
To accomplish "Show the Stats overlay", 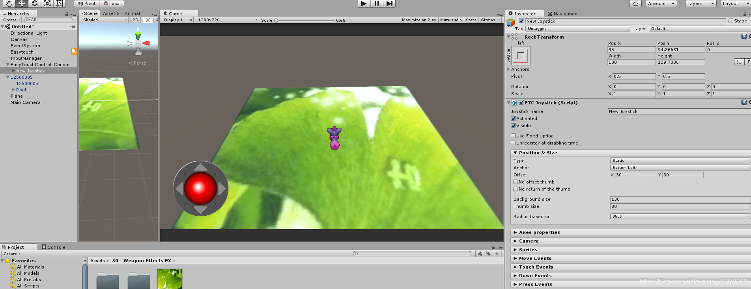I will 471,20.
